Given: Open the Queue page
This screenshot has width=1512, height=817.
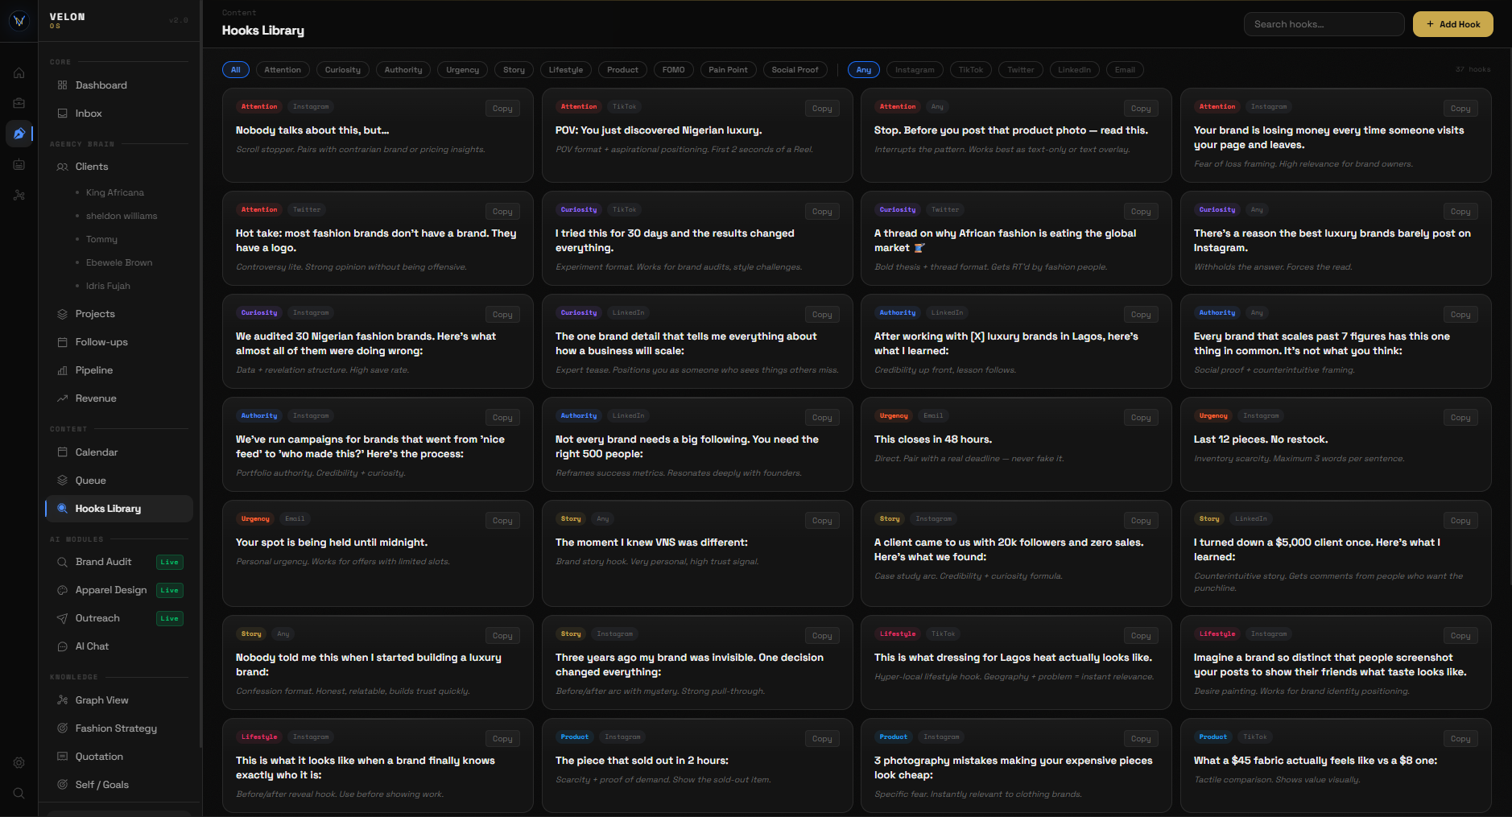Looking at the screenshot, I should coord(119,481).
